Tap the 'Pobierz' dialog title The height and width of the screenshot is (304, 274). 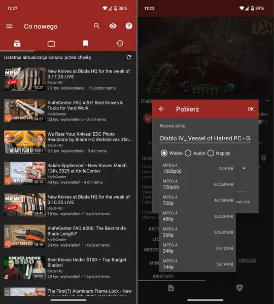187,109
